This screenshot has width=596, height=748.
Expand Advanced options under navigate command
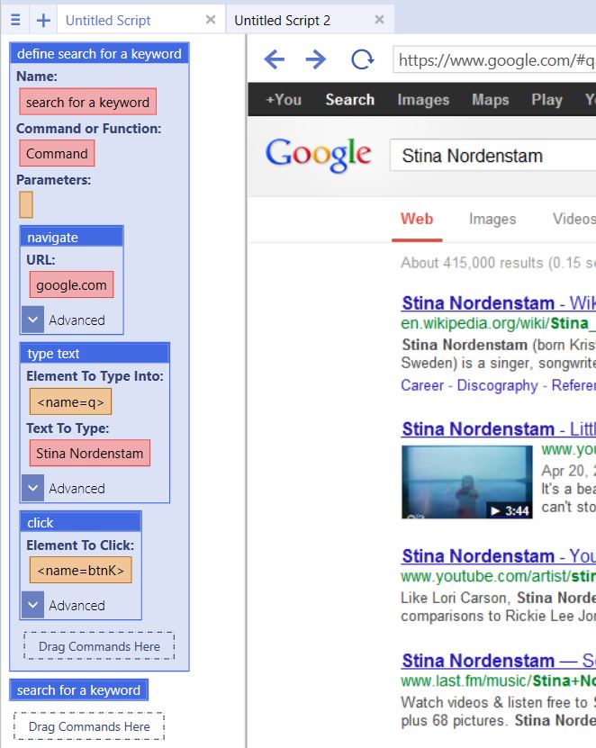(x=33, y=320)
